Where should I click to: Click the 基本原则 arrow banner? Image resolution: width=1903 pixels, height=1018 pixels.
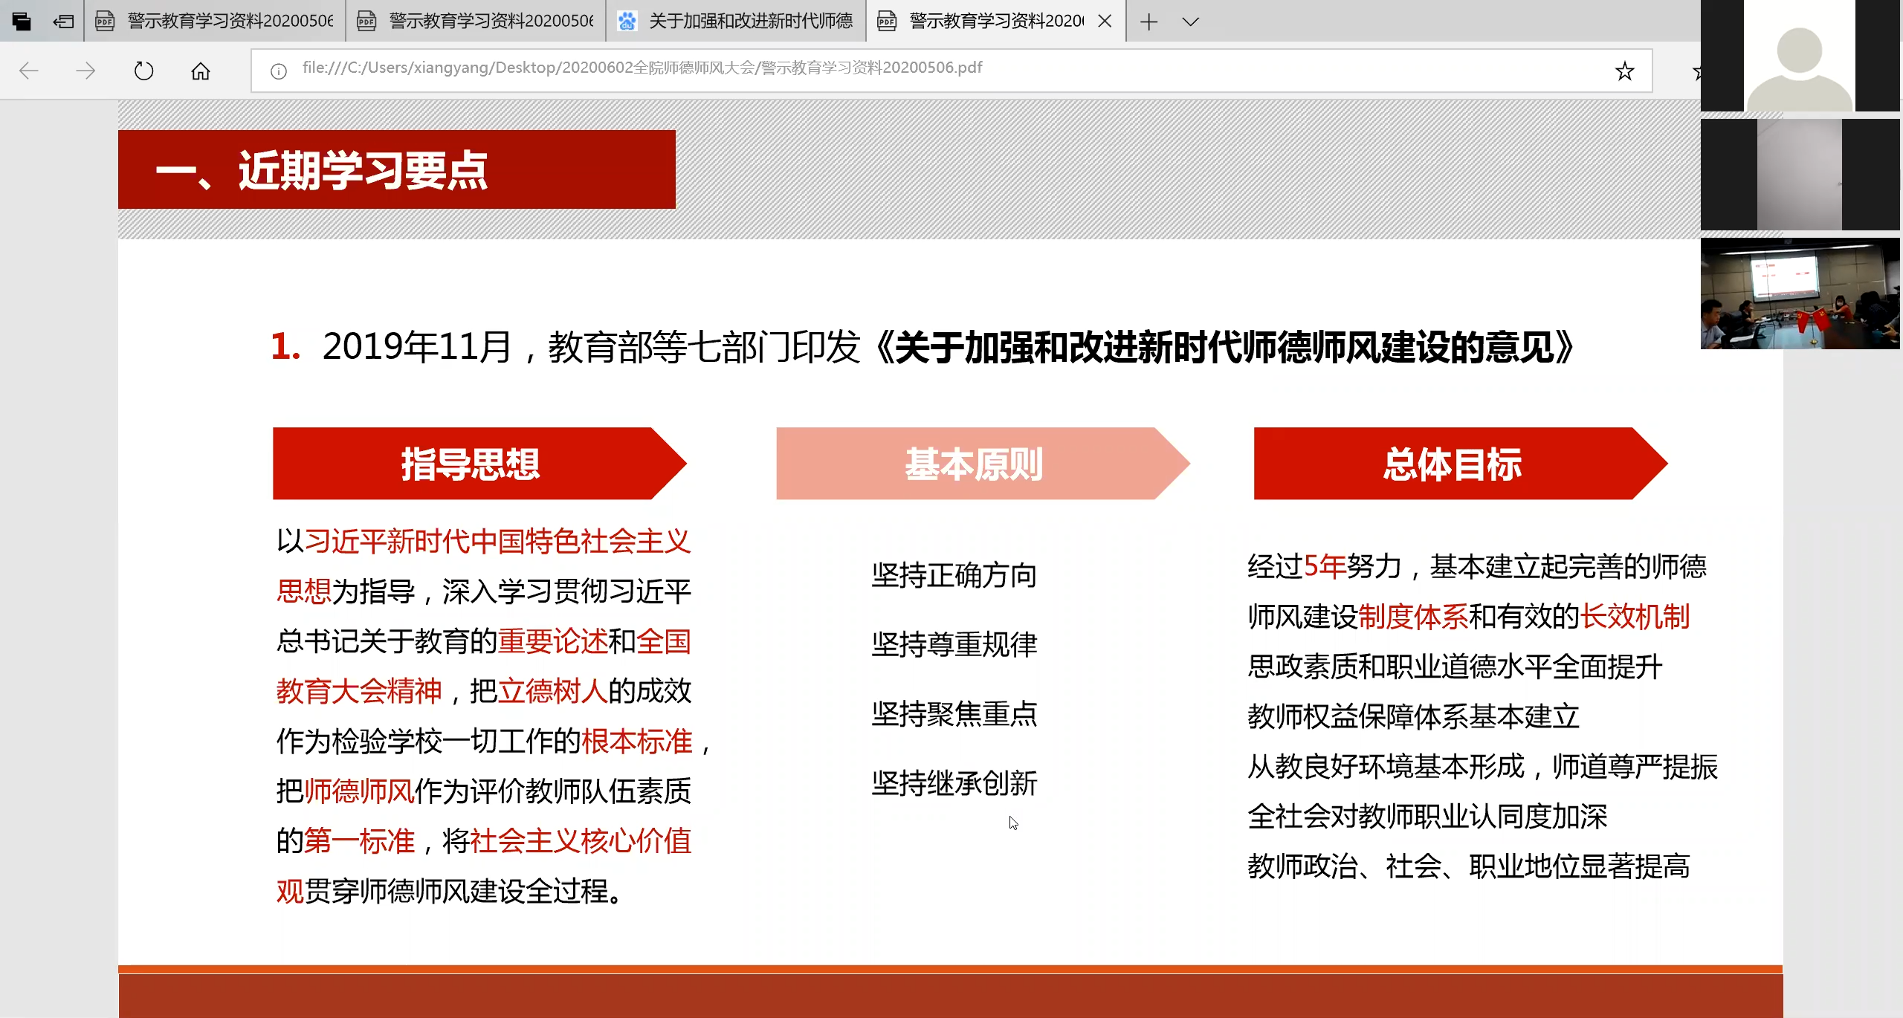974,464
